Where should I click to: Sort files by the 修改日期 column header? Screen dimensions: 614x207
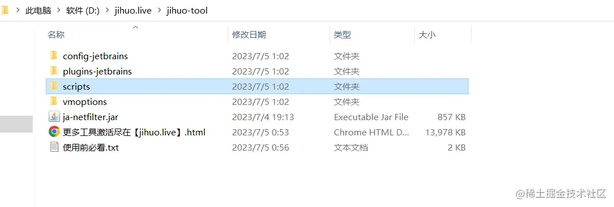(249, 35)
